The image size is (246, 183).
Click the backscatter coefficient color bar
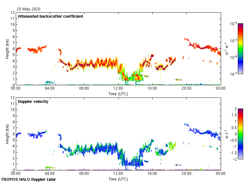click(241, 49)
